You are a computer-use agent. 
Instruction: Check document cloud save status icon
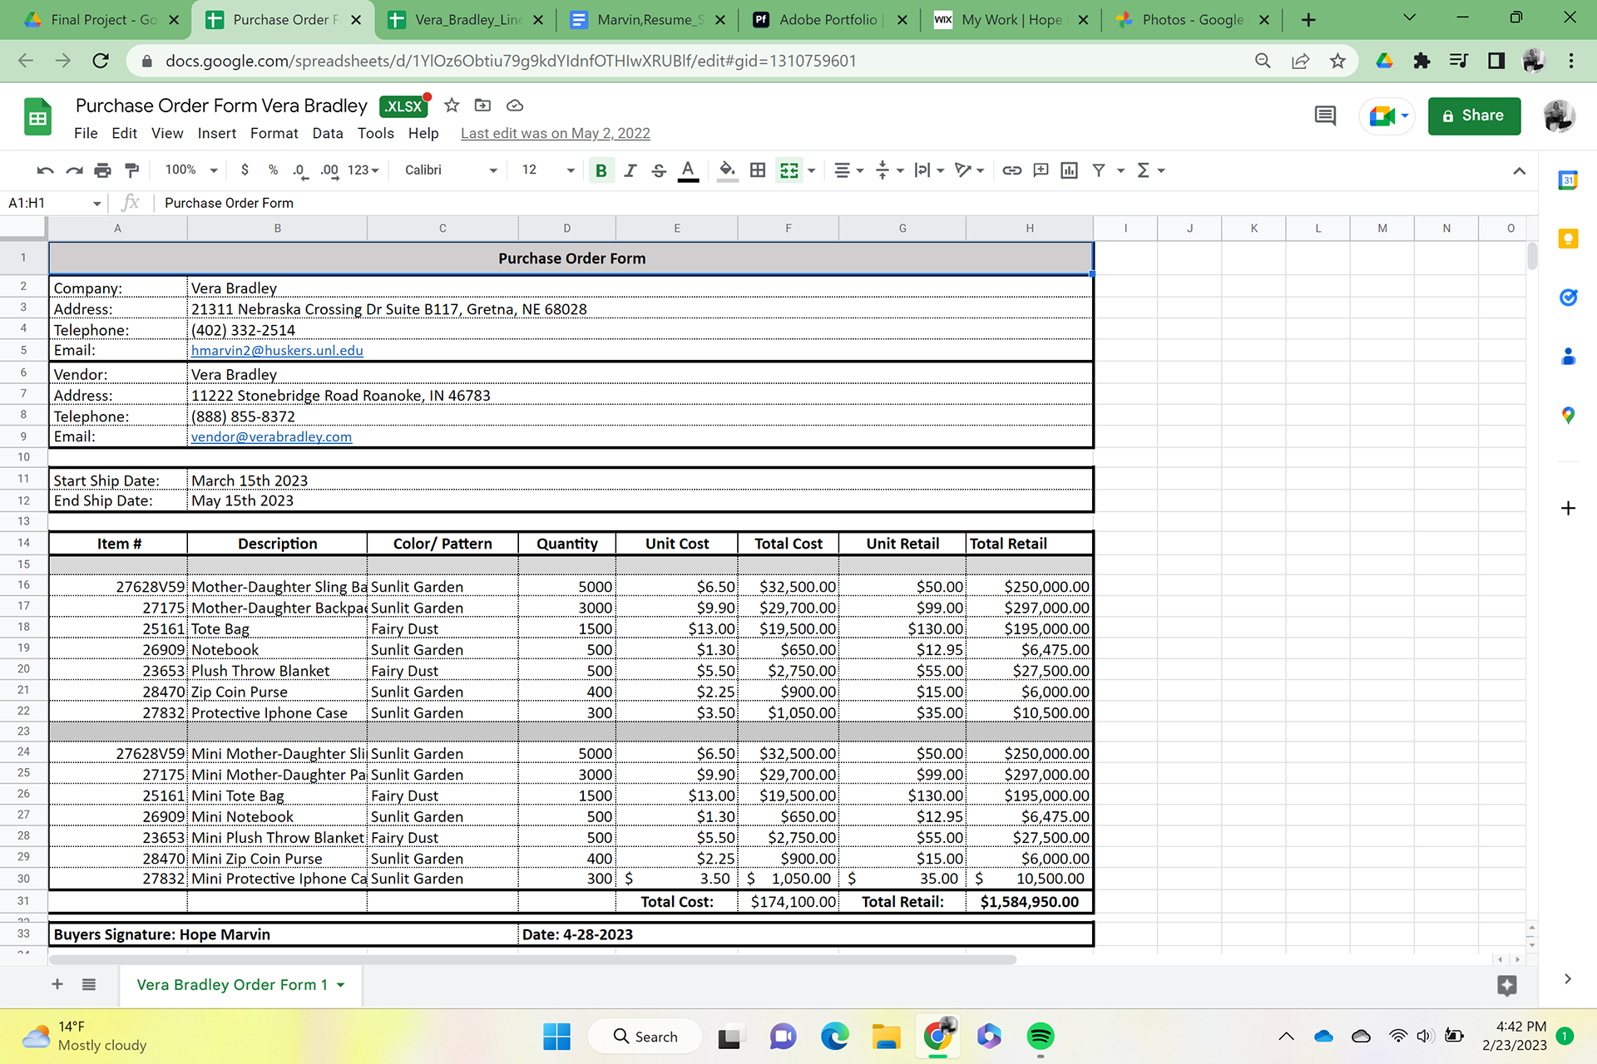(x=515, y=105)
